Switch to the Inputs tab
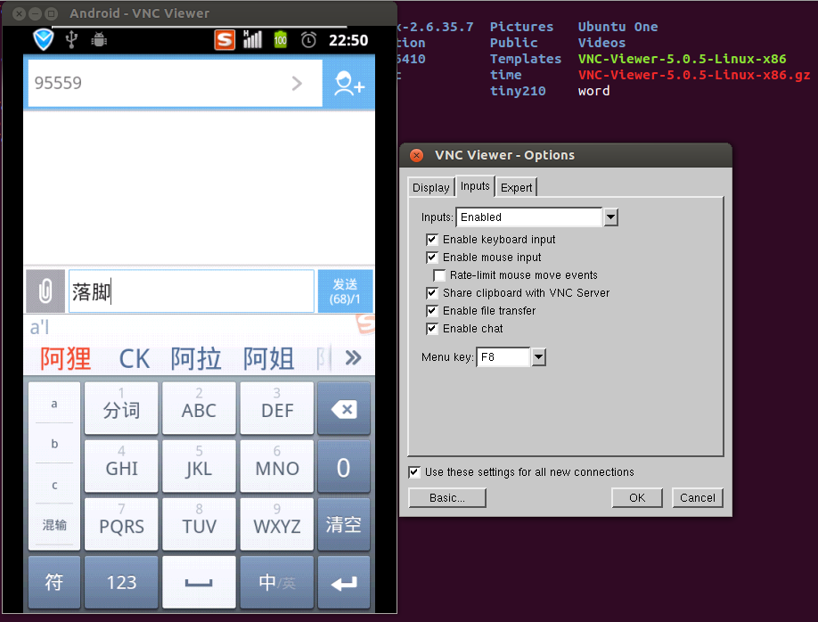The height and width of the screenshot is (622, 818). coord(475,186)
